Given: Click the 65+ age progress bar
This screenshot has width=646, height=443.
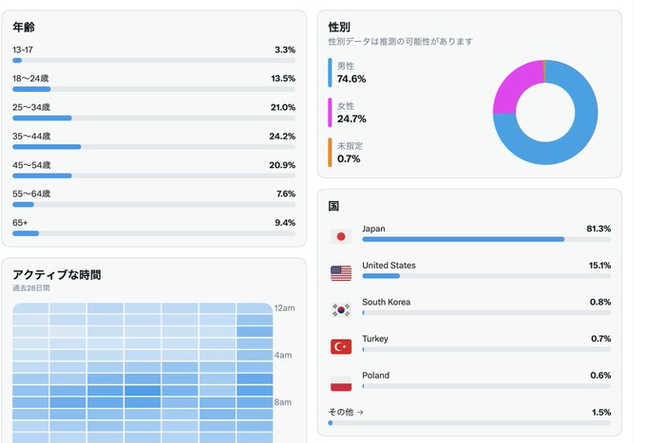Looking at the screenshot, I should (154, 233).
